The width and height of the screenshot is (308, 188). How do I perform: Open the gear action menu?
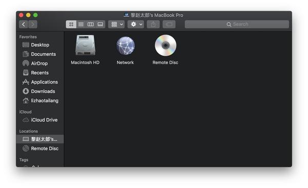(136, 24)
